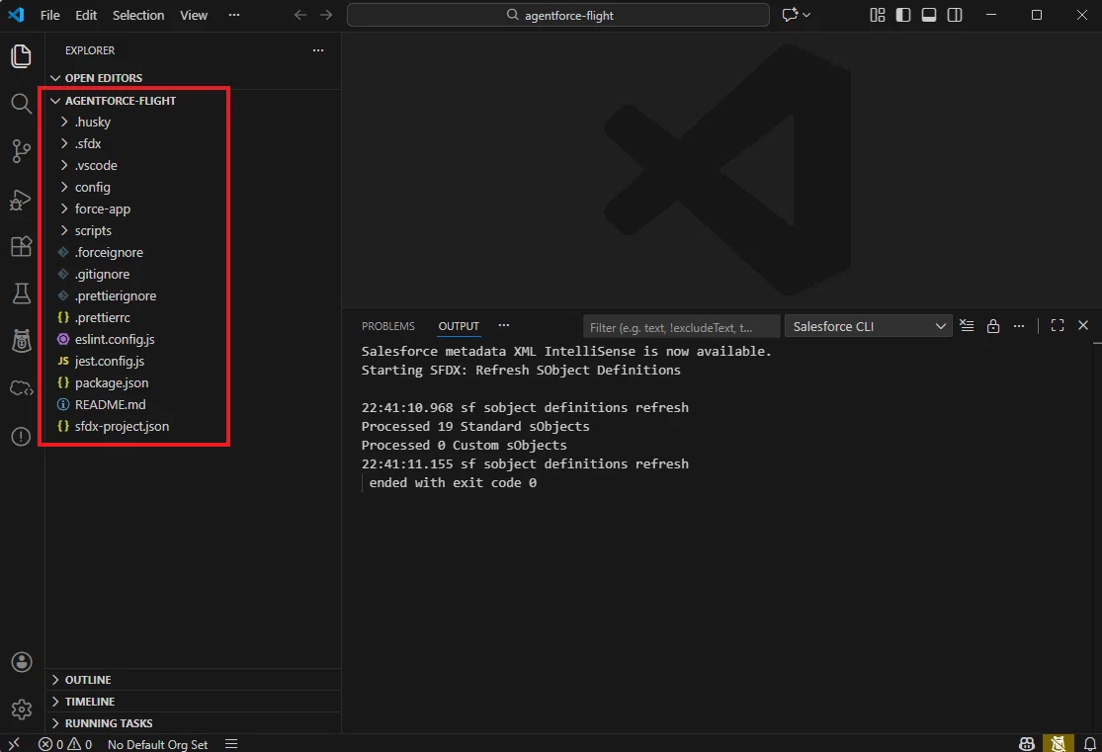
Task: Click the remote window indicator in status bar
Action: coord(14,743)
